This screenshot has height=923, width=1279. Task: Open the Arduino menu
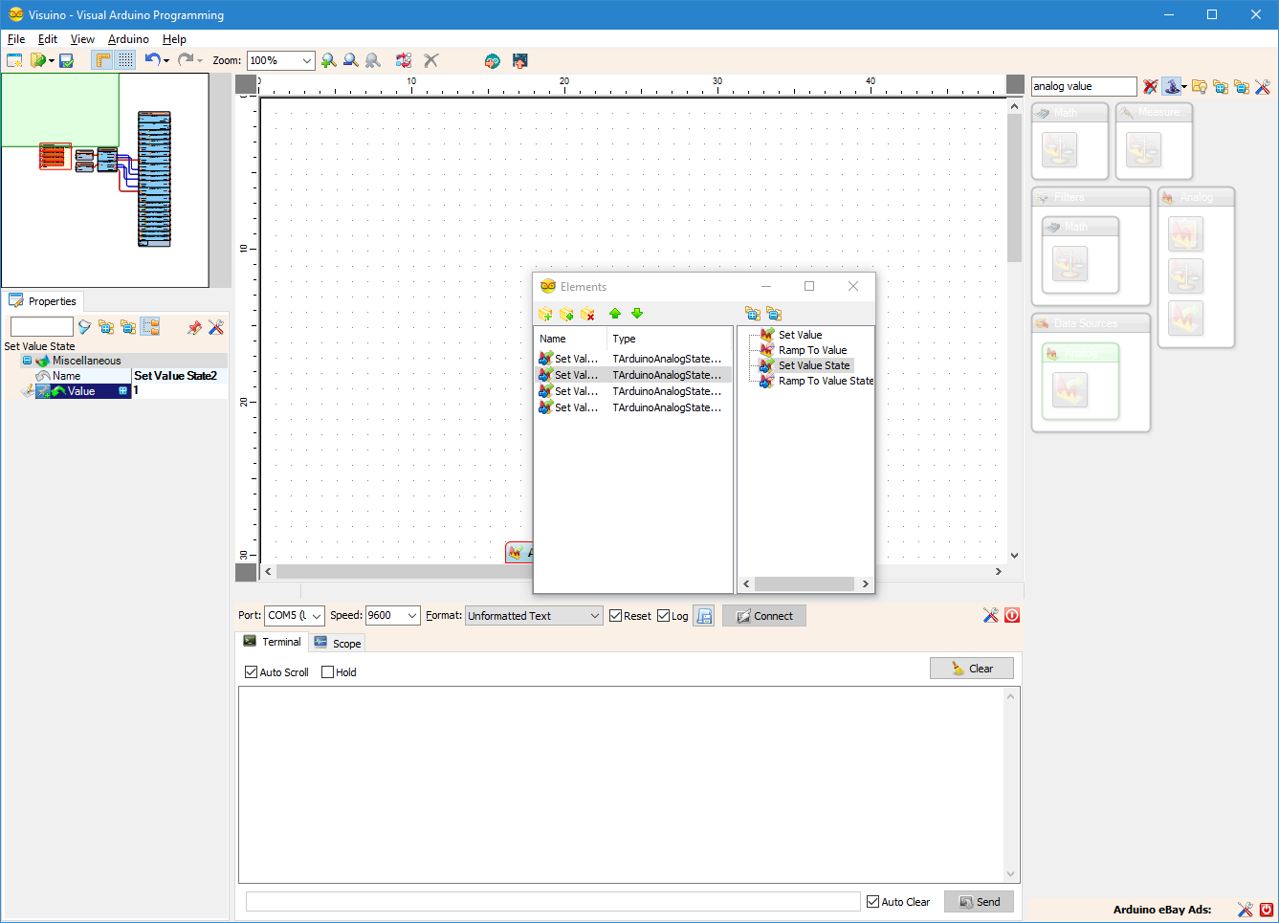(x=128, y=39)
